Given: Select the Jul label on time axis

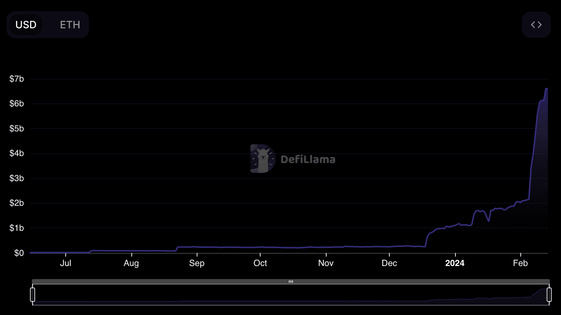Looking at the screenshot, I should pyautogui.click(x=65, y=263).
